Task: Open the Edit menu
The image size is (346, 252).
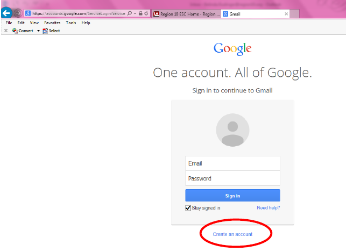Action: coord(21,23)
